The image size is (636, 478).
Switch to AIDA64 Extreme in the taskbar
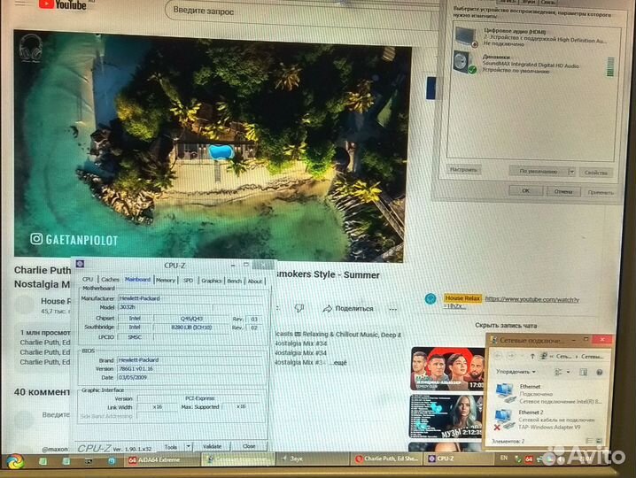click(158, 459)
